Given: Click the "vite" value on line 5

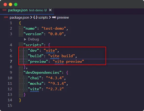Looking at the screenshot, I should pyautogui.click(x=50, y=51).
